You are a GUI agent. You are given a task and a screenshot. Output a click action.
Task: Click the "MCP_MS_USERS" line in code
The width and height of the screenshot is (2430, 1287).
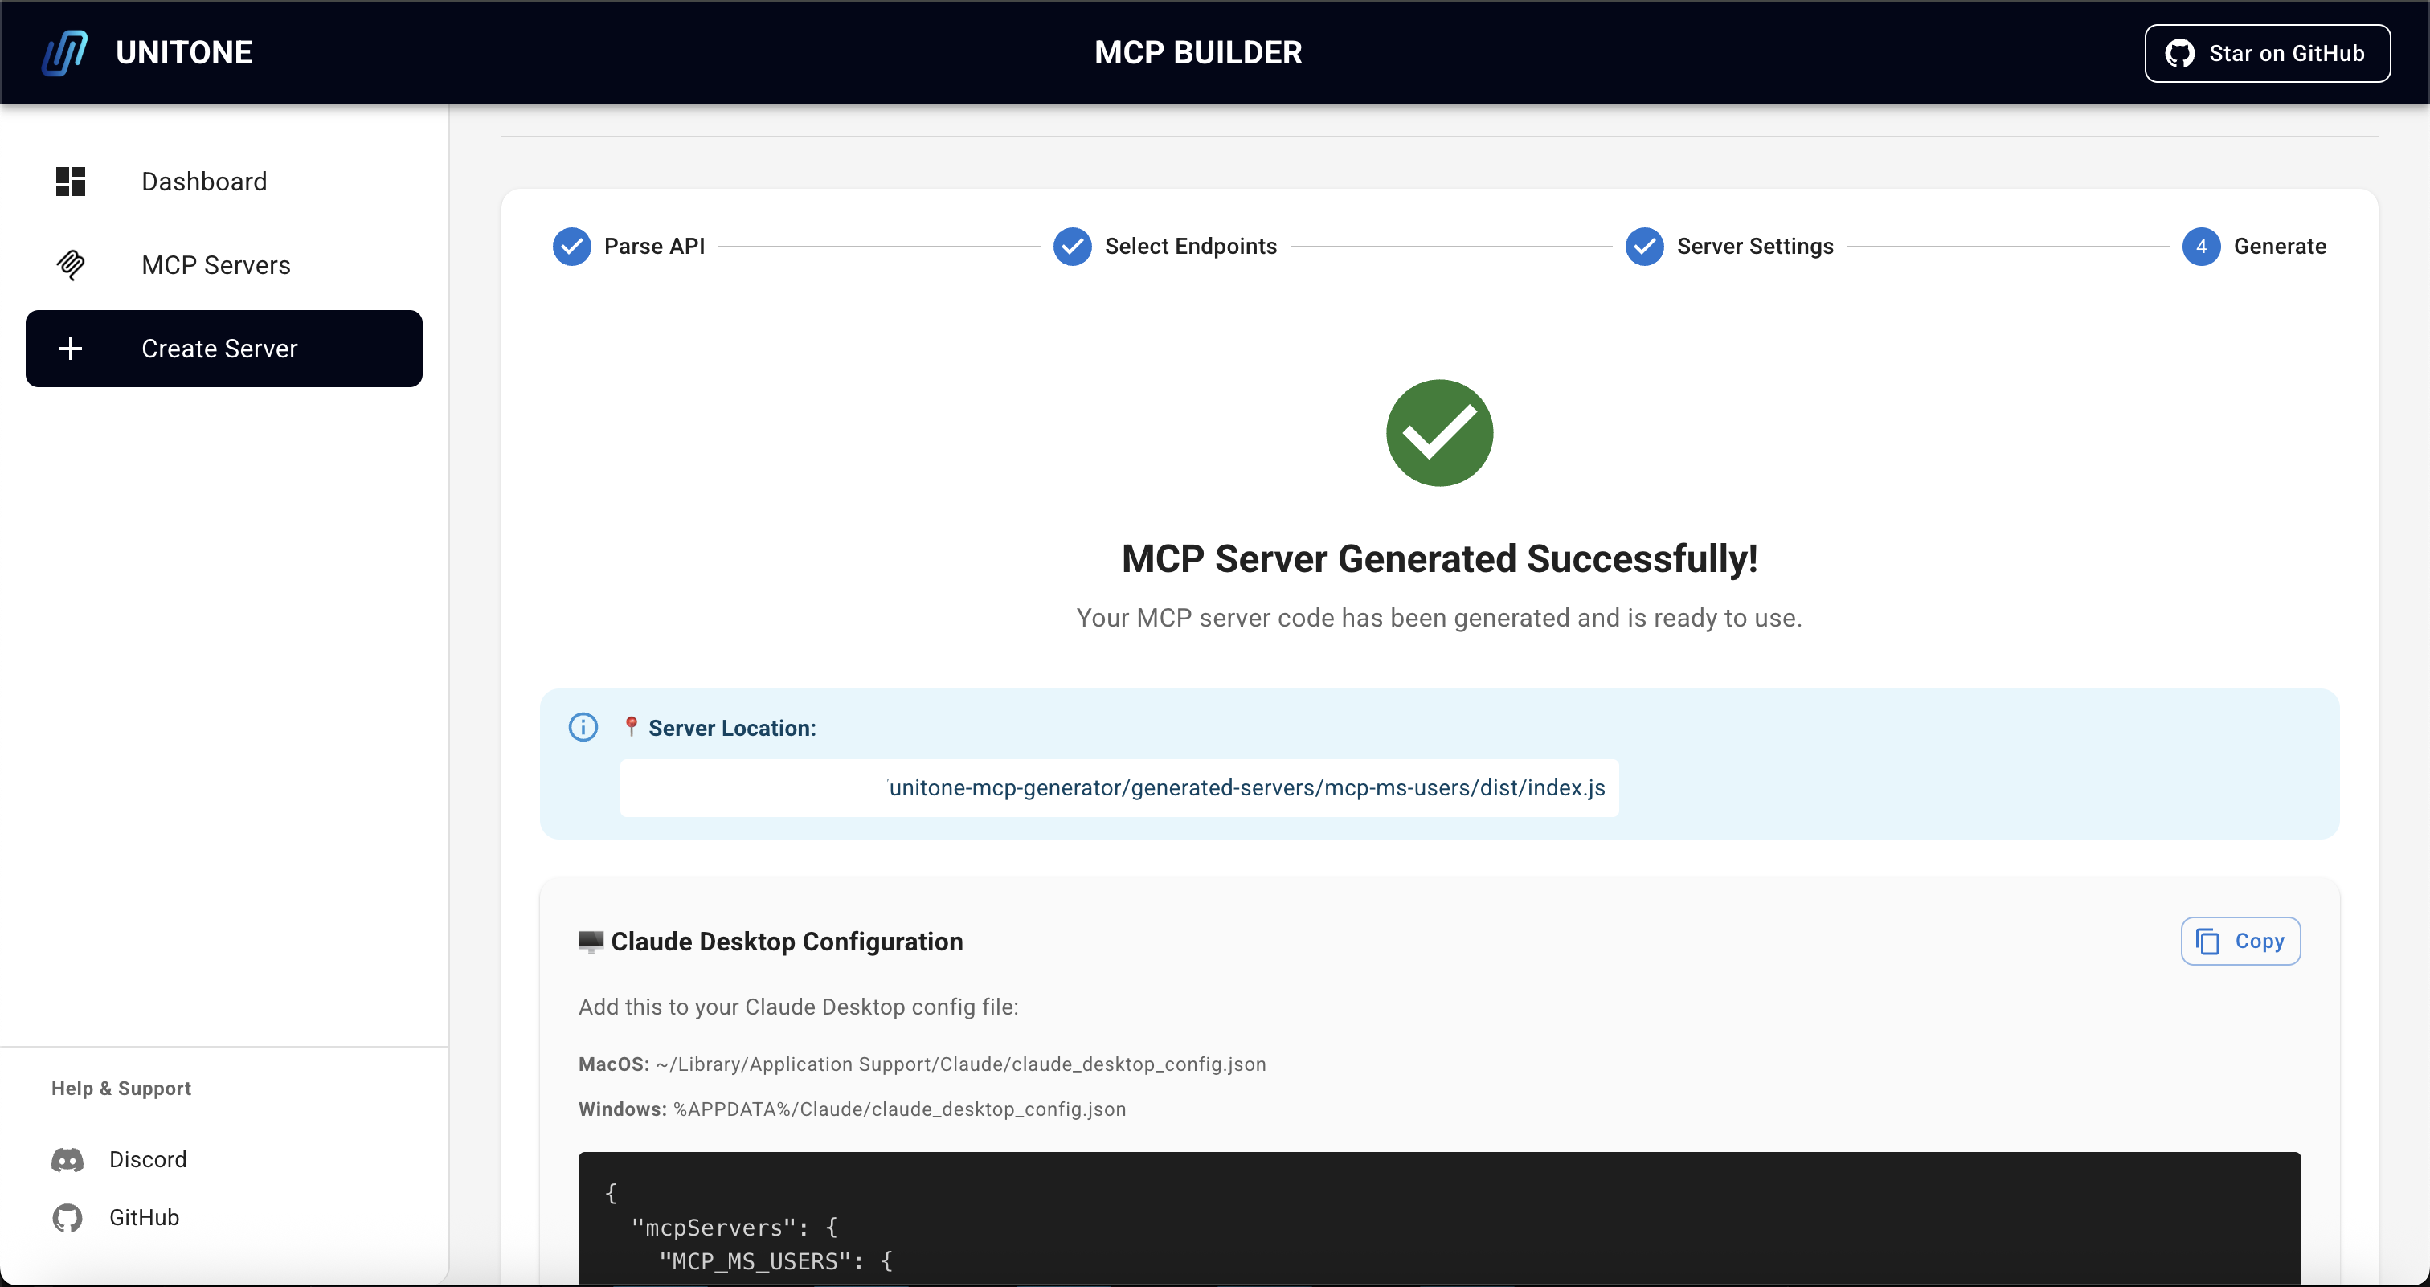[x=775, y=1261]
